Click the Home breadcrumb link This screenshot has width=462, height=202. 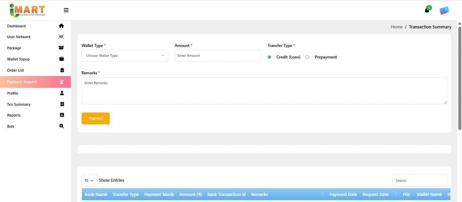[396, 27]
